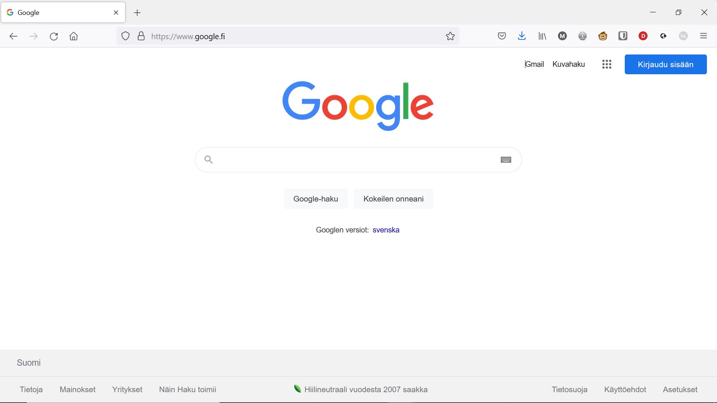717x403 pixels.
Task: Open the Yritykset footer link
Action: [x=127, y=390]
